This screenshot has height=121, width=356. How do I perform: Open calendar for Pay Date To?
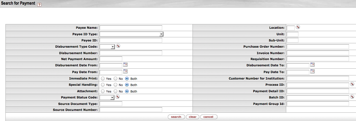pos(312,71)
